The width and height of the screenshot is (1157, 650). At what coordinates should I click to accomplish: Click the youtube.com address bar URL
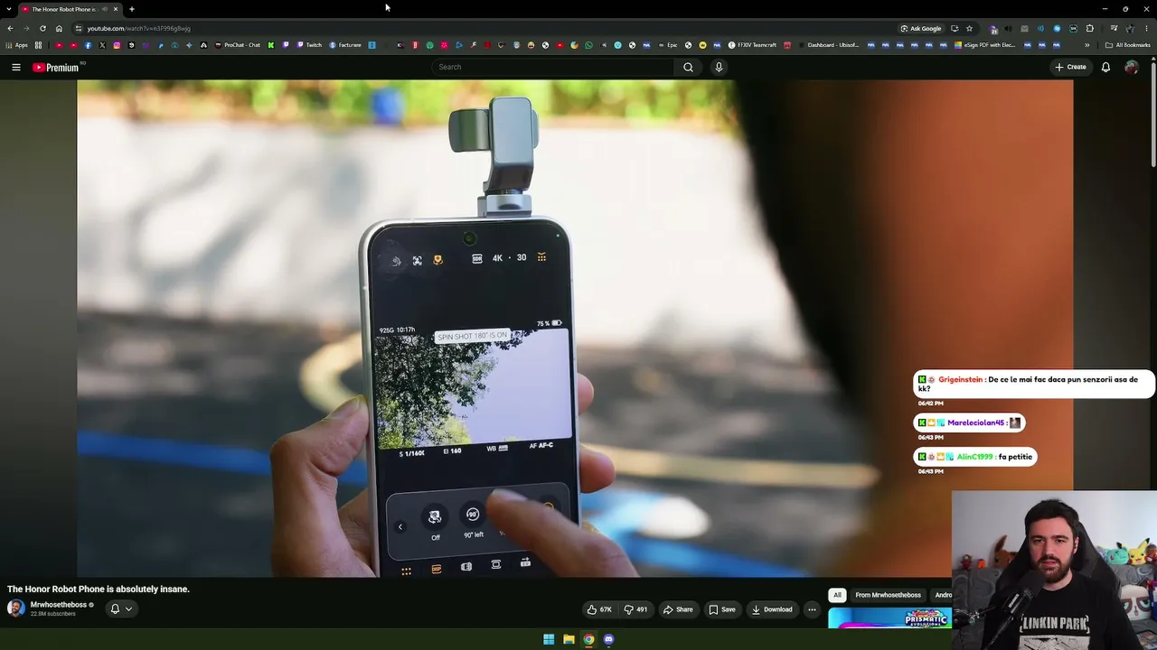[x=138, y=28]
